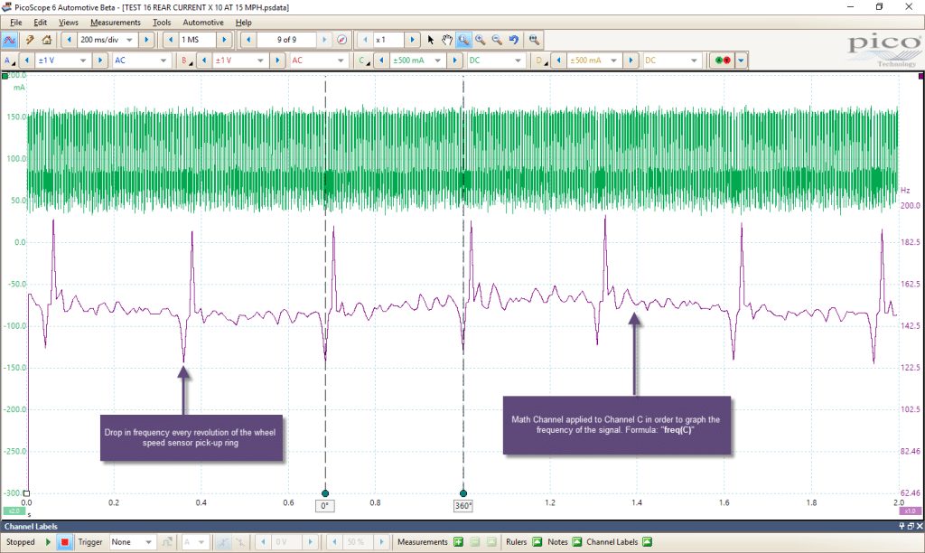Choose the arrow selection pointer tool

pyautogui.click(x=431, y=40)
